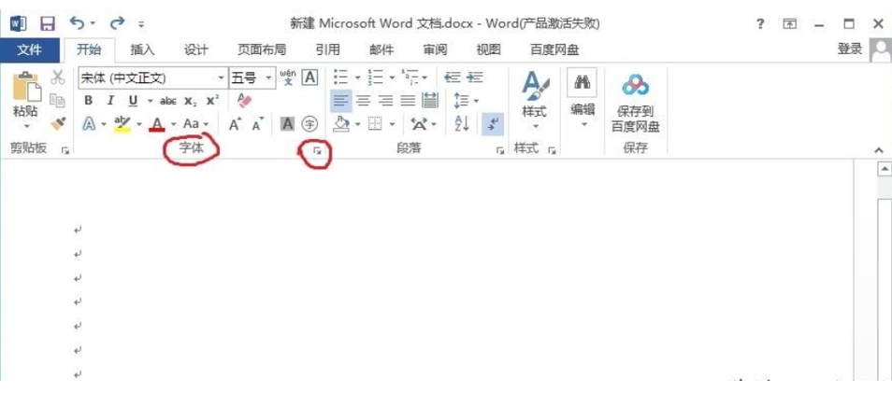Open line and paragraph spacing
The image size is (892, 406).
[461, 101]
